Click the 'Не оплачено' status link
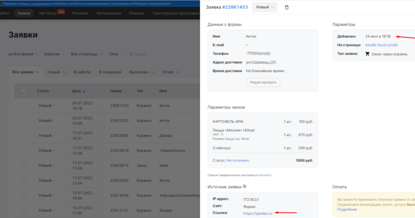Image resolution: width=415 pixels, height=218 pixels. point(237,161)
